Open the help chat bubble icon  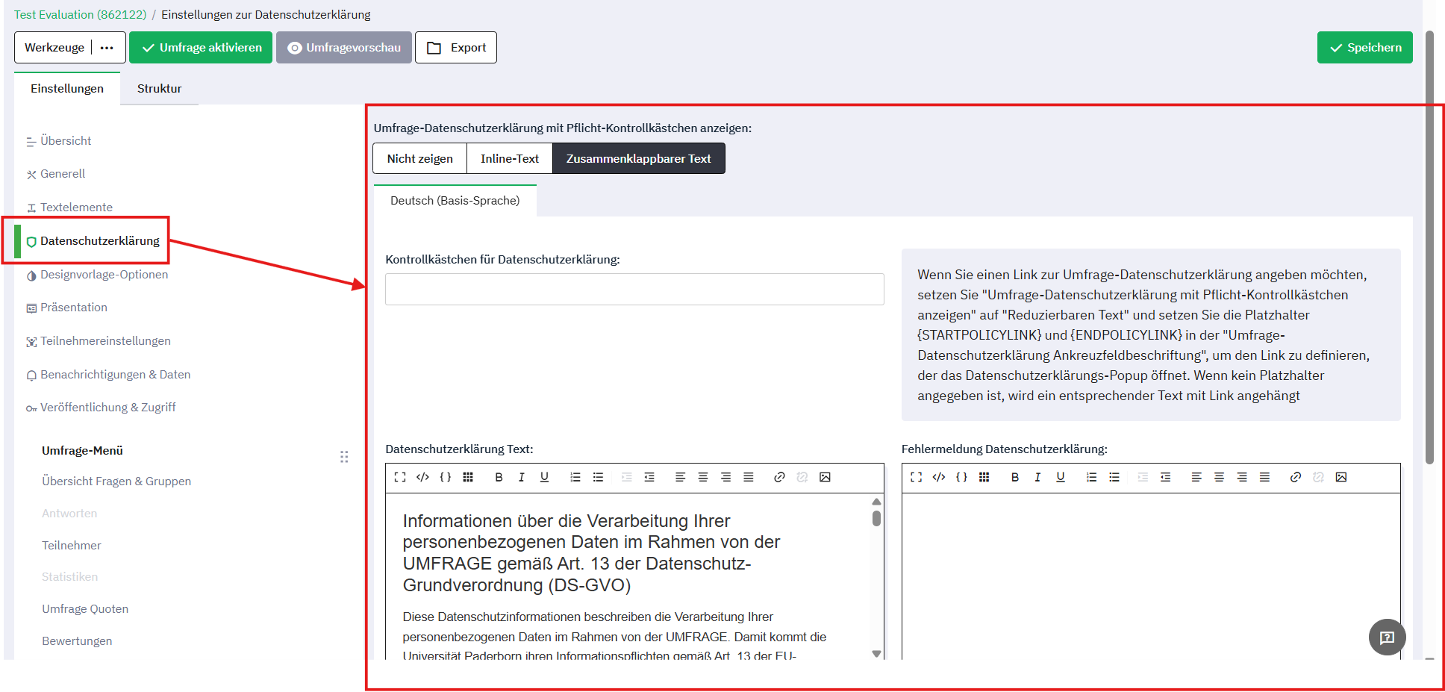tap(1387, 637)
